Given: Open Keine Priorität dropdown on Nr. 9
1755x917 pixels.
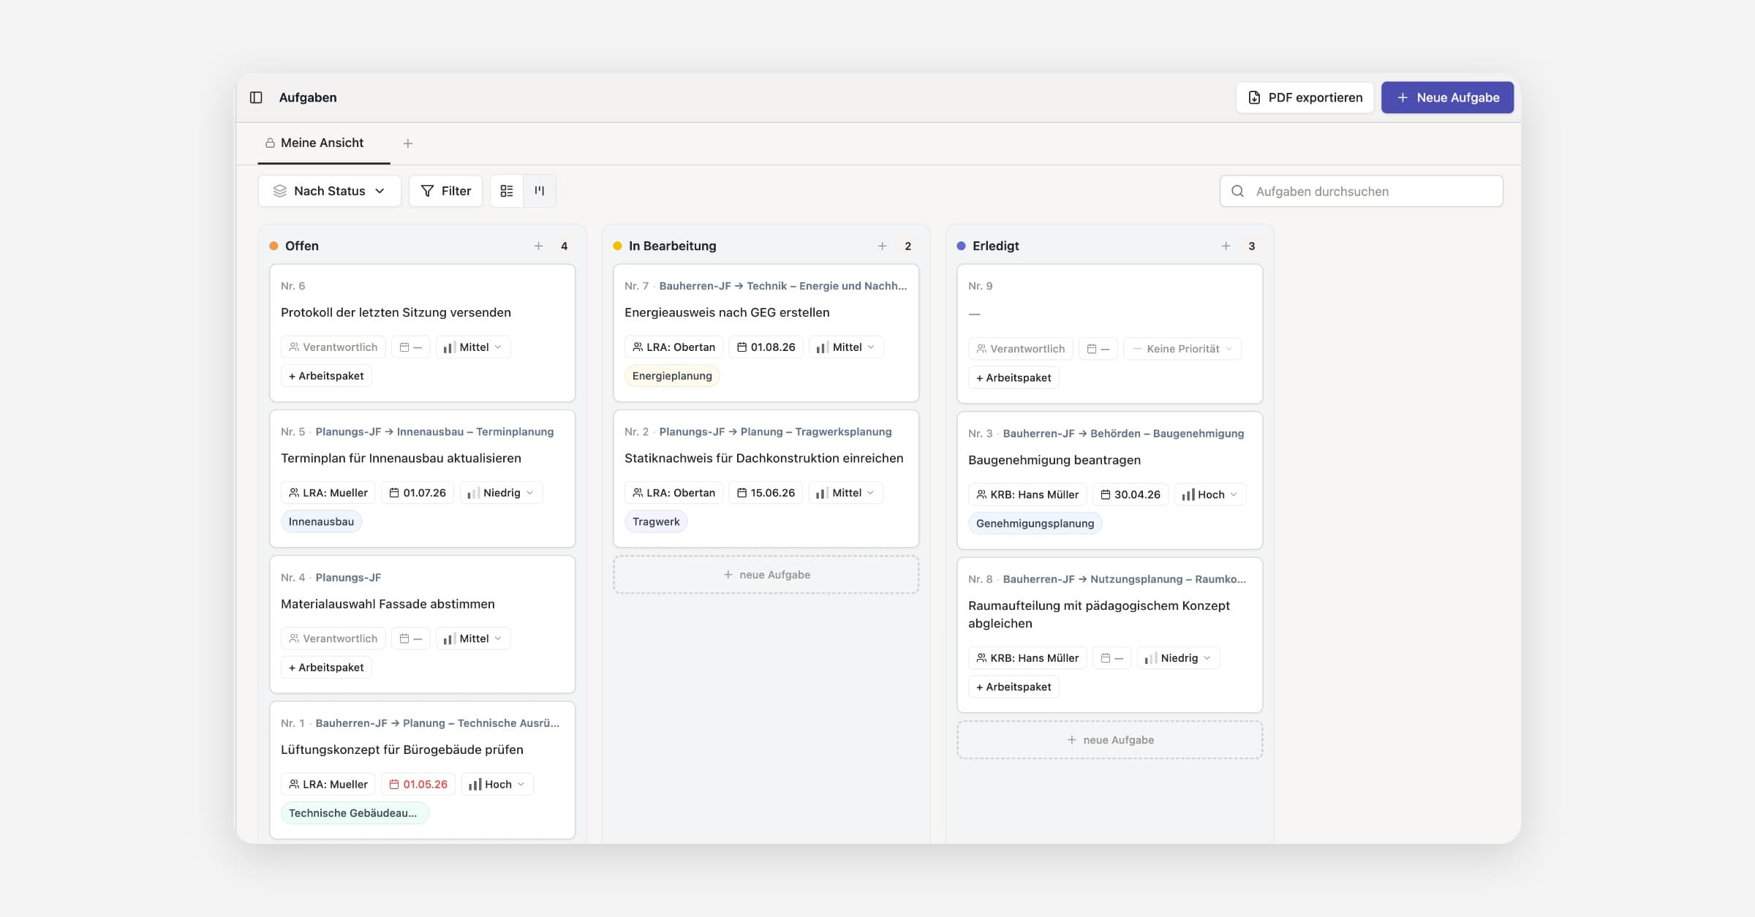Looking at the screenshot, I should [x=1182, y=349].
